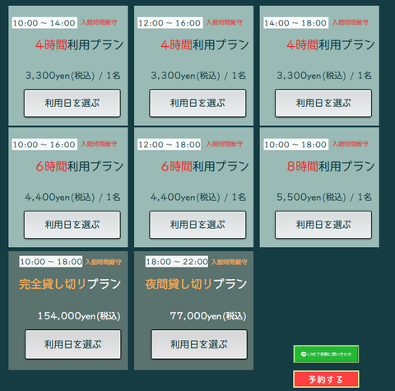395x391 pixels.
Task: Click the 18:00 ~ 22:00 time label
Action: point(177,262)
